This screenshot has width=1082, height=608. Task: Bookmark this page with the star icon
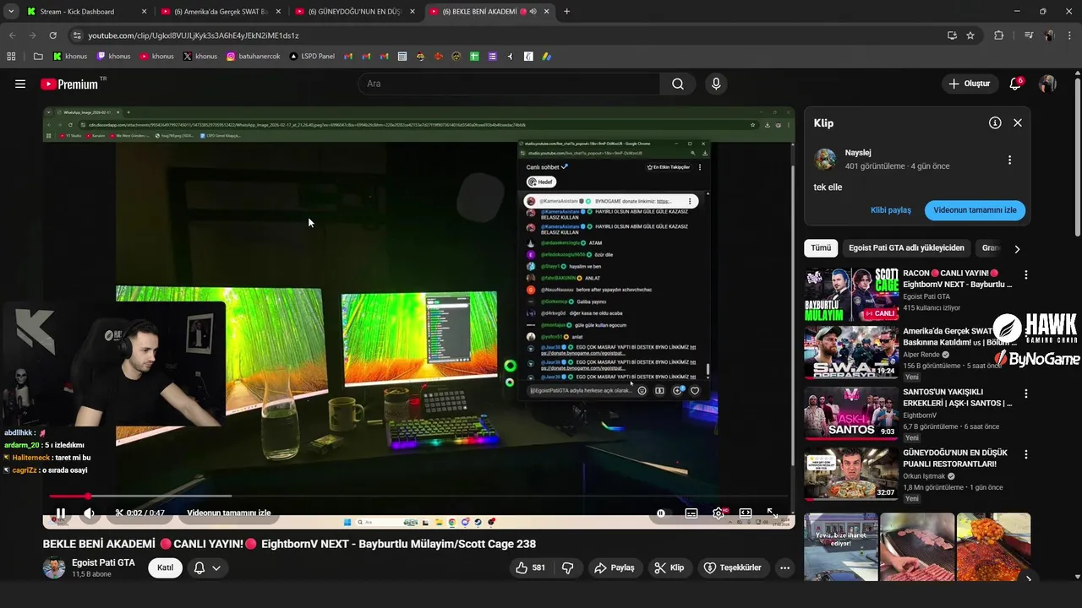[970, 35]
